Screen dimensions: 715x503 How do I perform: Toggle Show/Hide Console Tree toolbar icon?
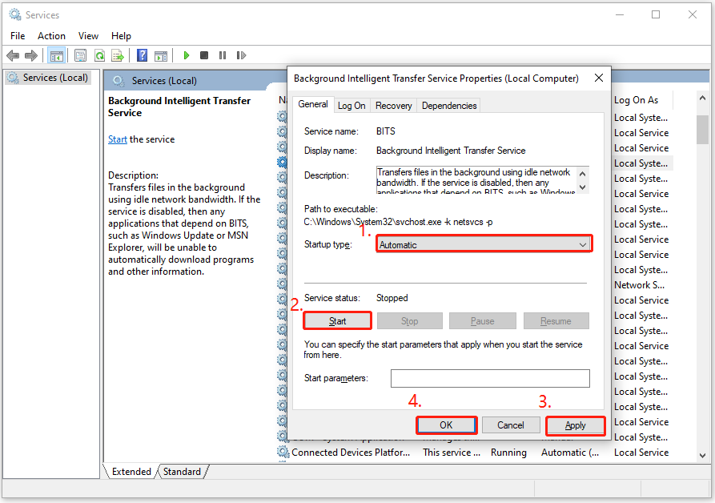(56, 55)
